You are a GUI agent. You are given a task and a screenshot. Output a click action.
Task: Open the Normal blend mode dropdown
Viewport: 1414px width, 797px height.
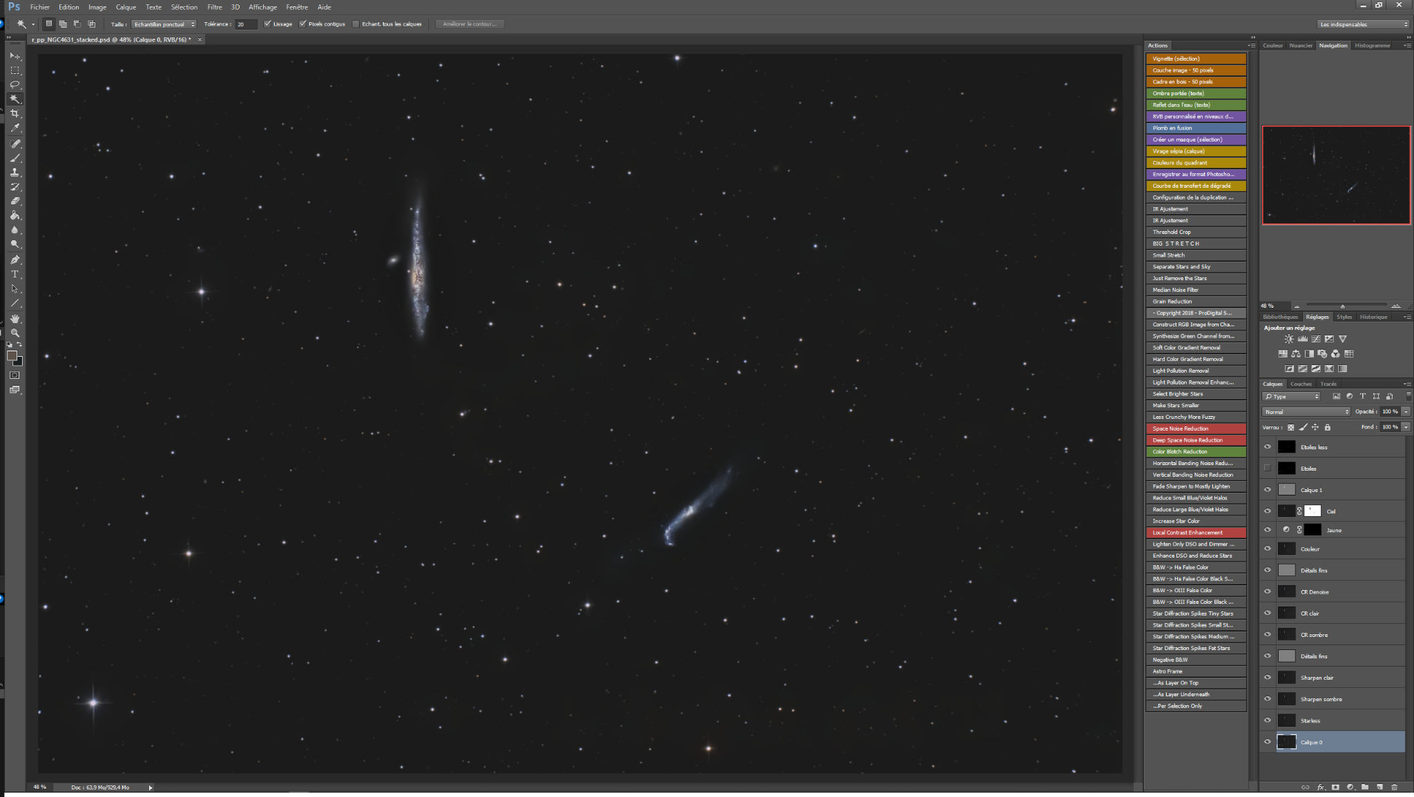tap(1306, 412)
